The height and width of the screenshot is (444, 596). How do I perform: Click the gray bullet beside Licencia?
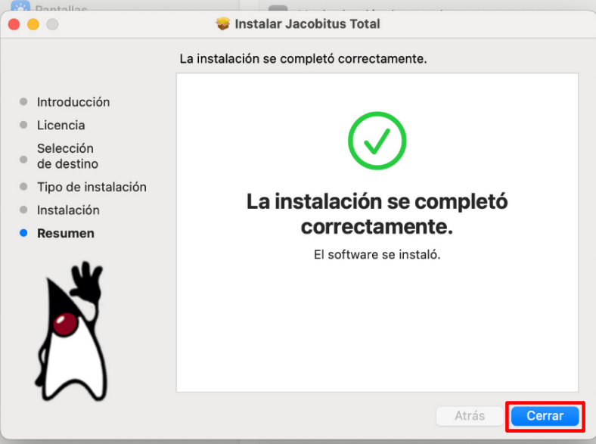(23, 126)
